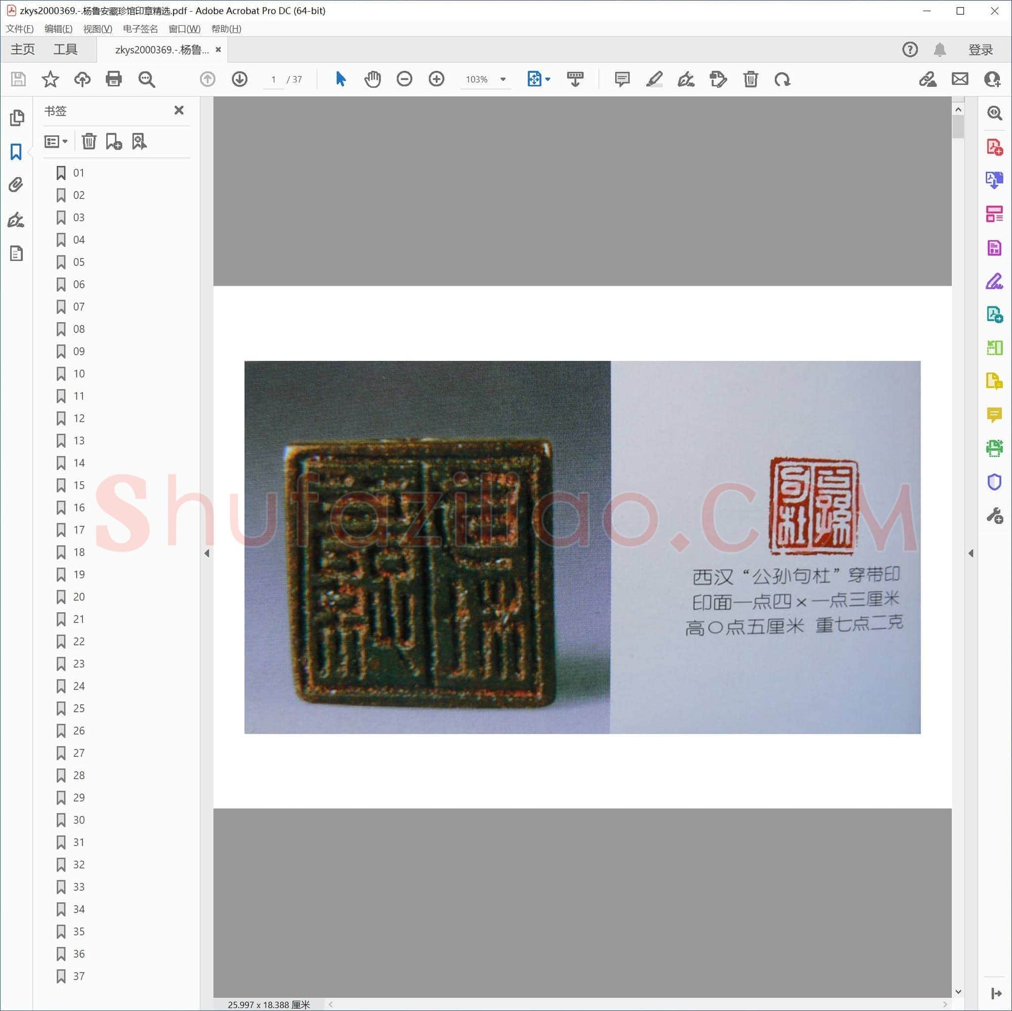This screenshot has width=1012, height=1011.
Task: Open Export PDF tool in right pane
Action: click(994, 180)
